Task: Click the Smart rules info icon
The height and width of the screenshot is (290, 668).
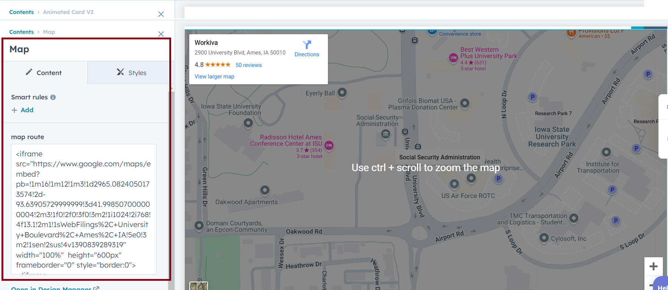Action: [x=53, y=98]
